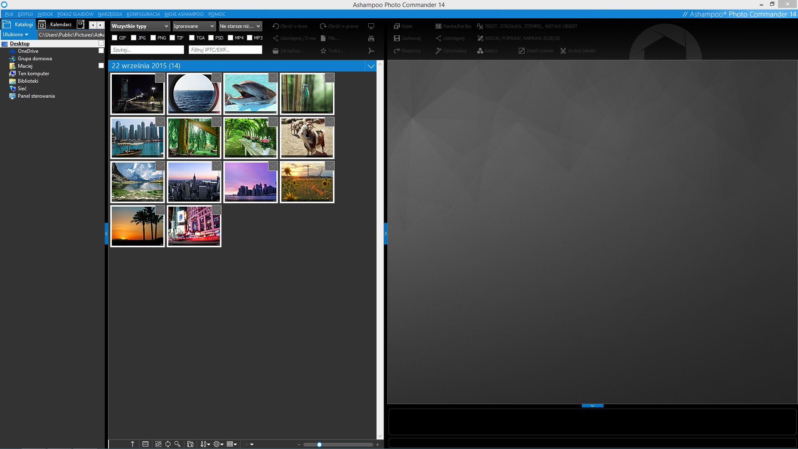Check the MP3 file type checkbox
This screenshot has width=798, height=449.
250,38
